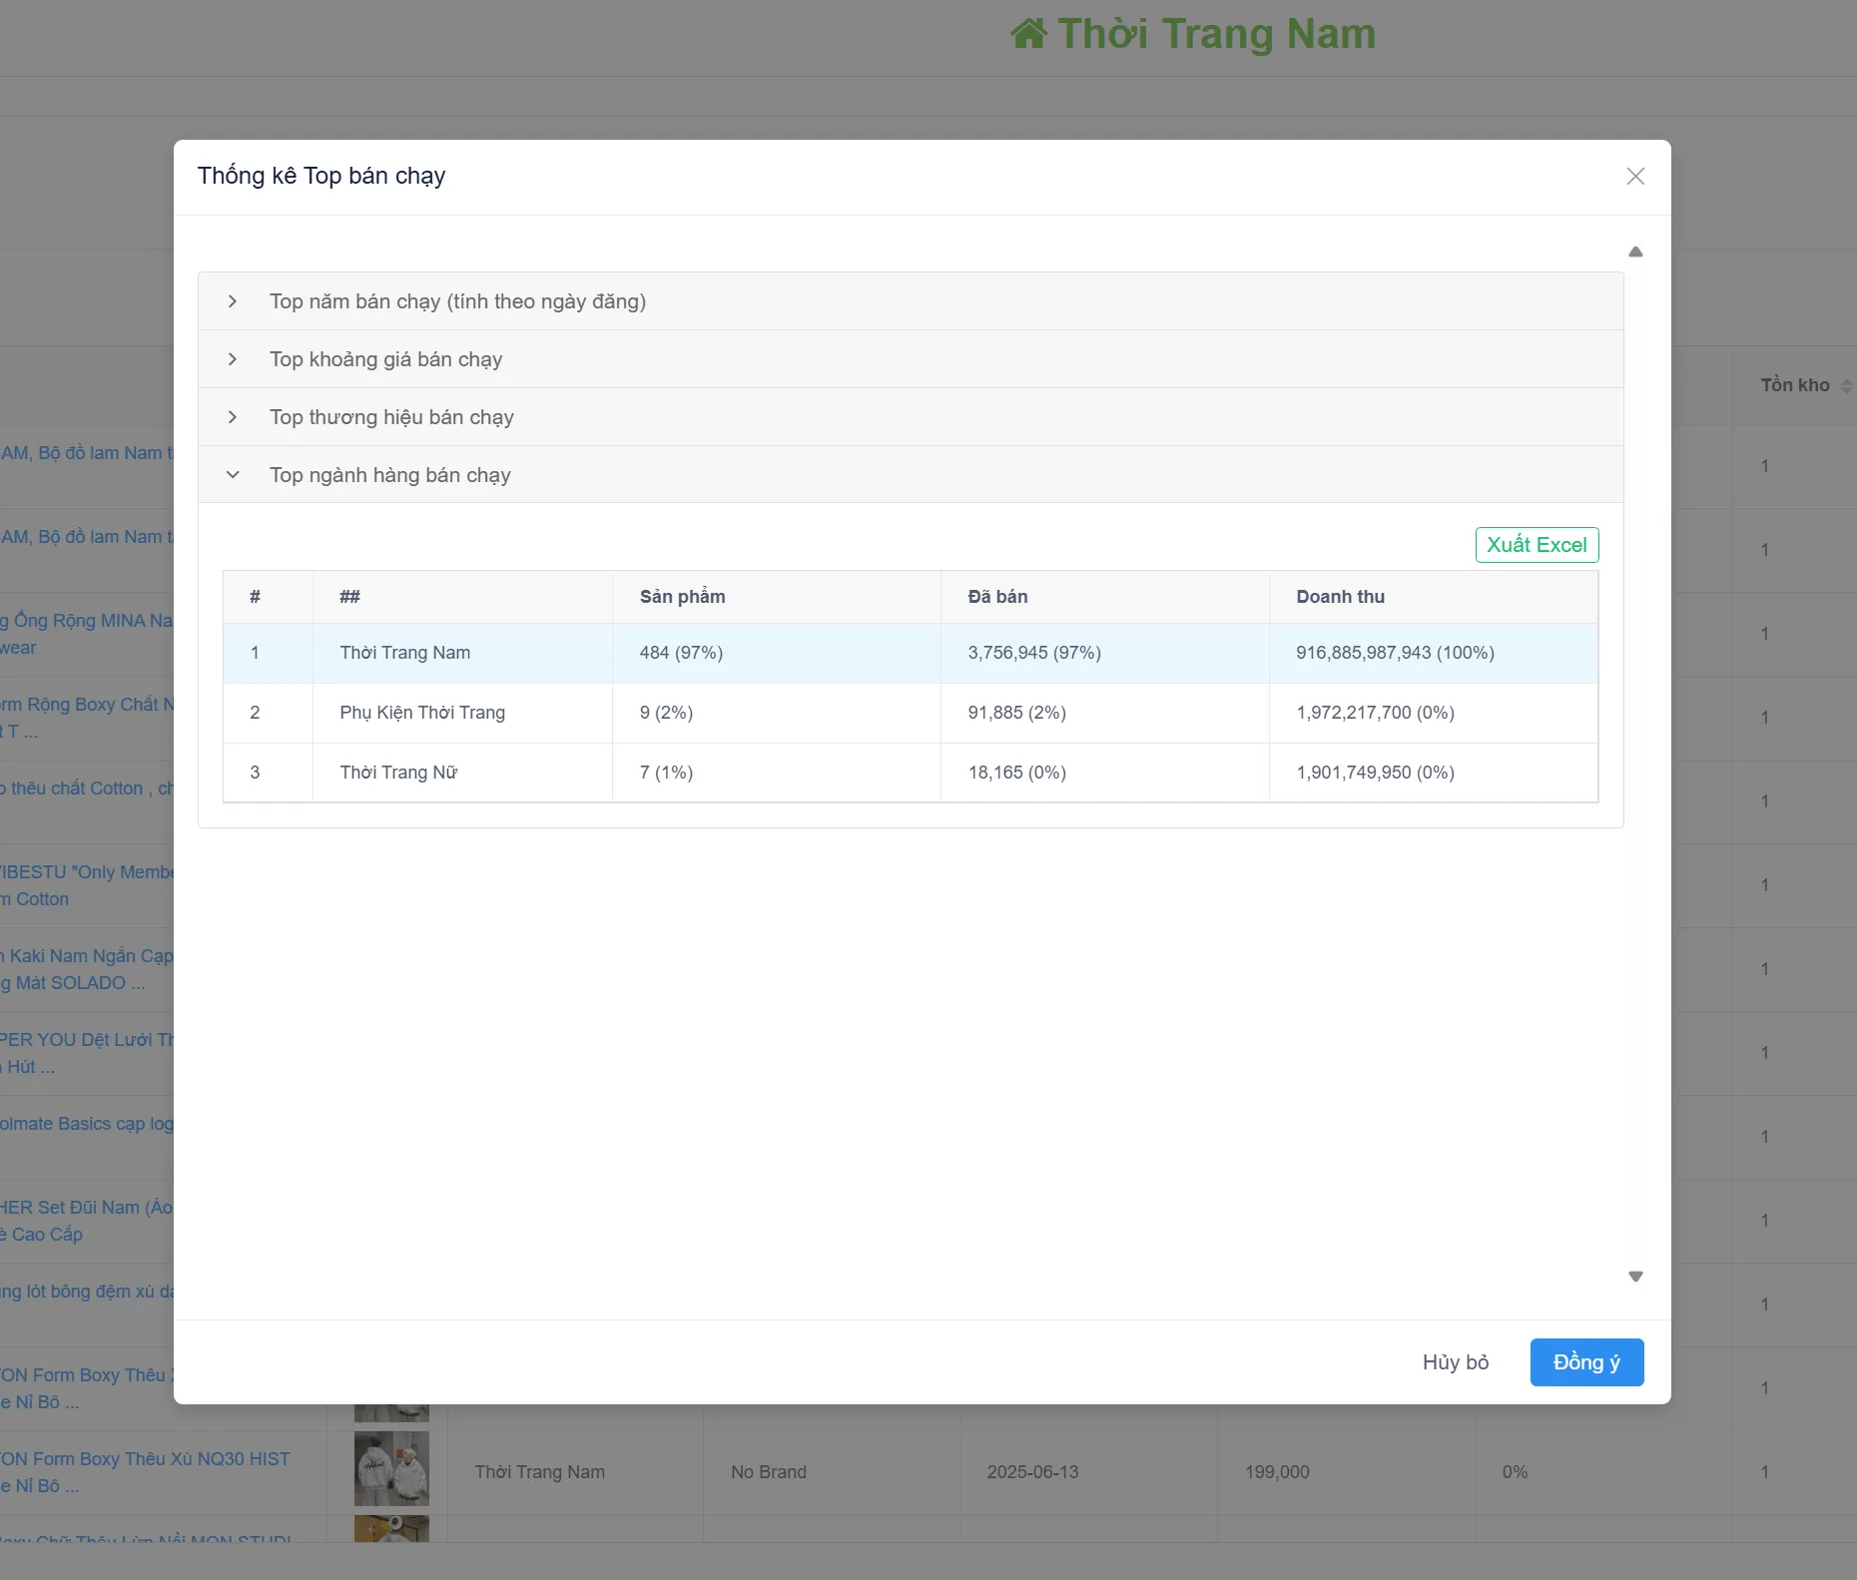Click the Đồng ý button
Viewport: 1857px width, 1580px height.
1586,1362
